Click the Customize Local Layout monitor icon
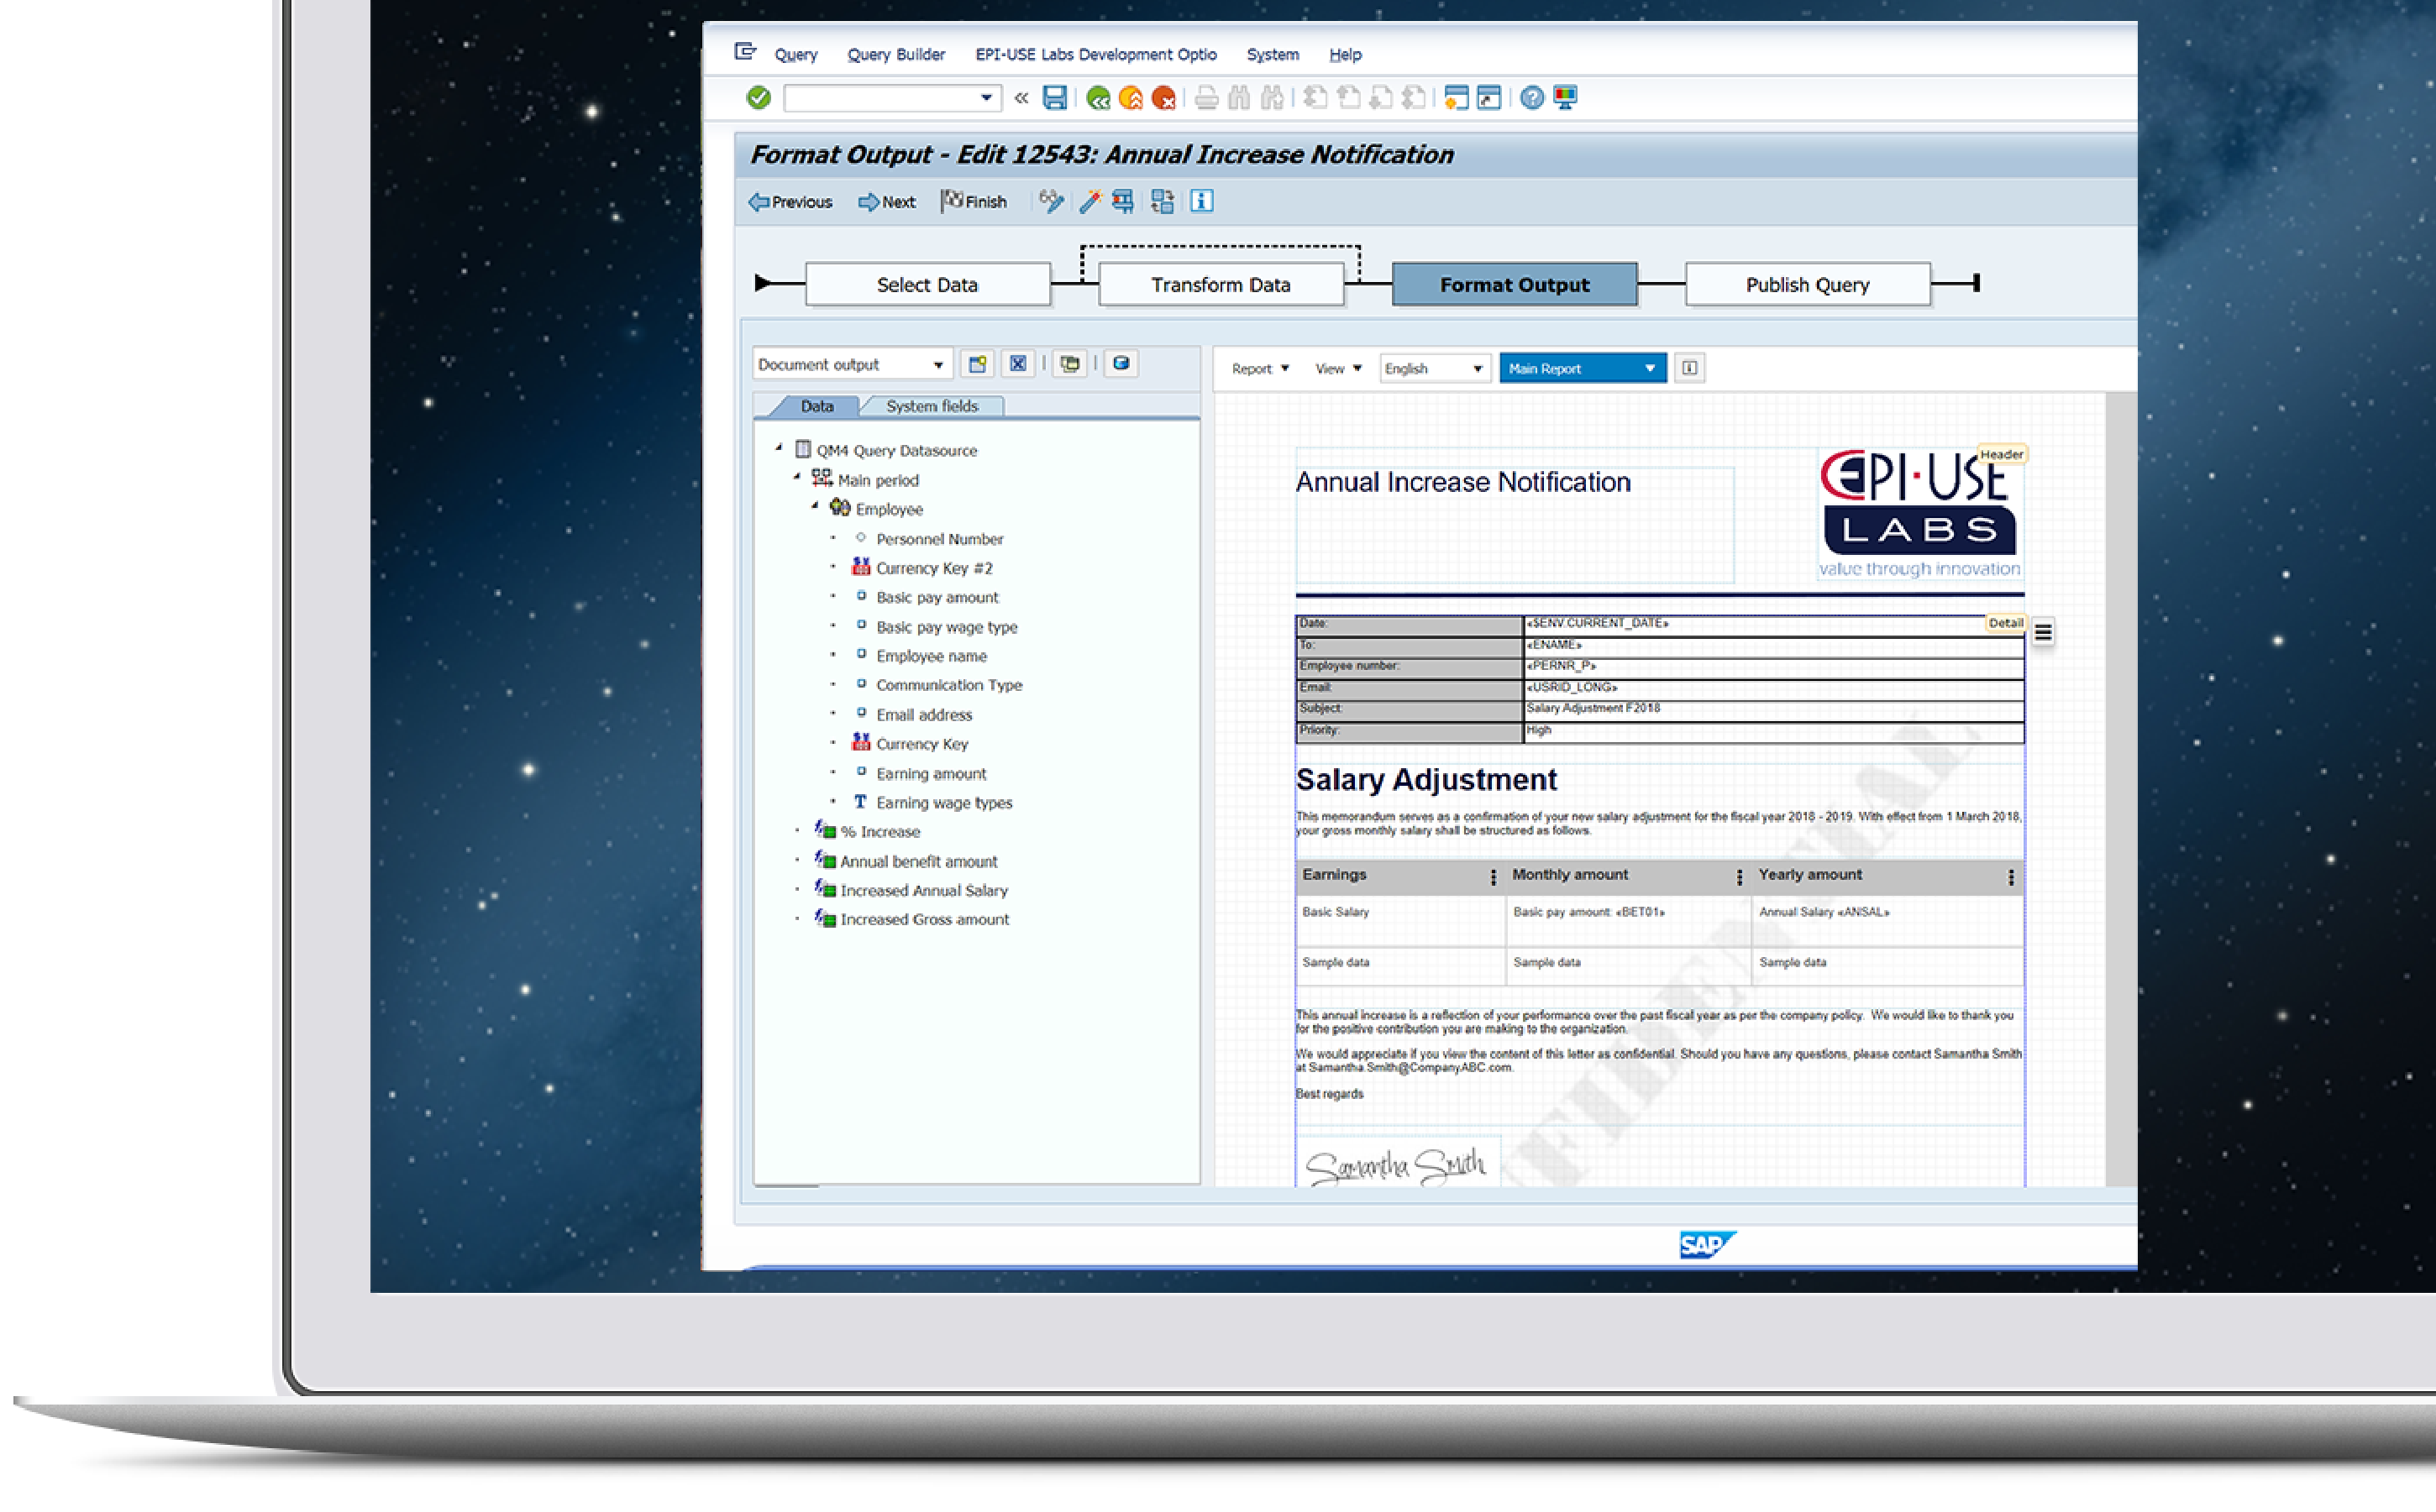2436x1512 pixels. coord(1565,98)
